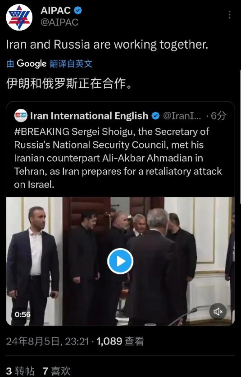Open the quoted tweet text body
Image resolution: width=241 pixels, height=377 pixels.
(x=118, y=158)
